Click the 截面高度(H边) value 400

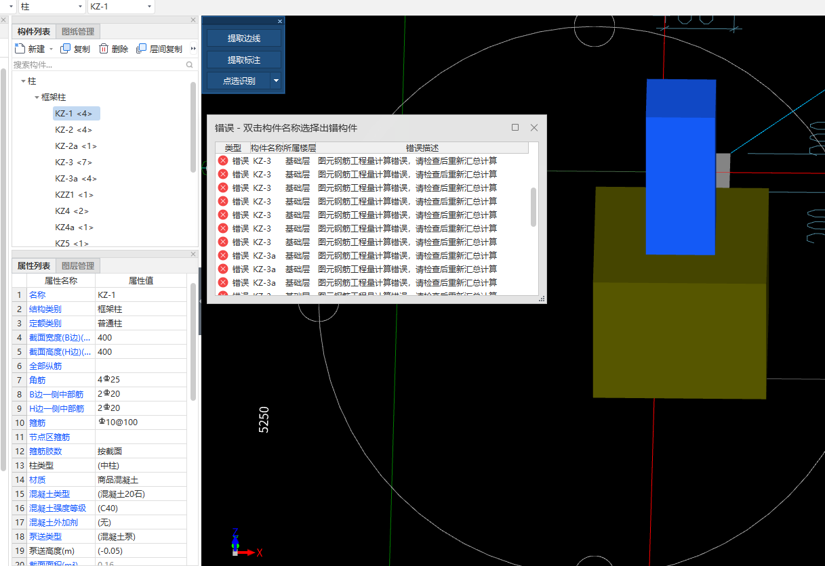click(141, 352)
